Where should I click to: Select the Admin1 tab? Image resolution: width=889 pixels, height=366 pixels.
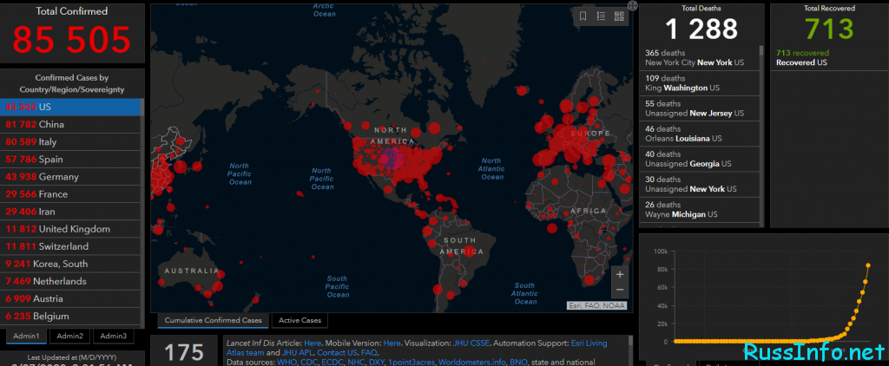pos(26,336)
